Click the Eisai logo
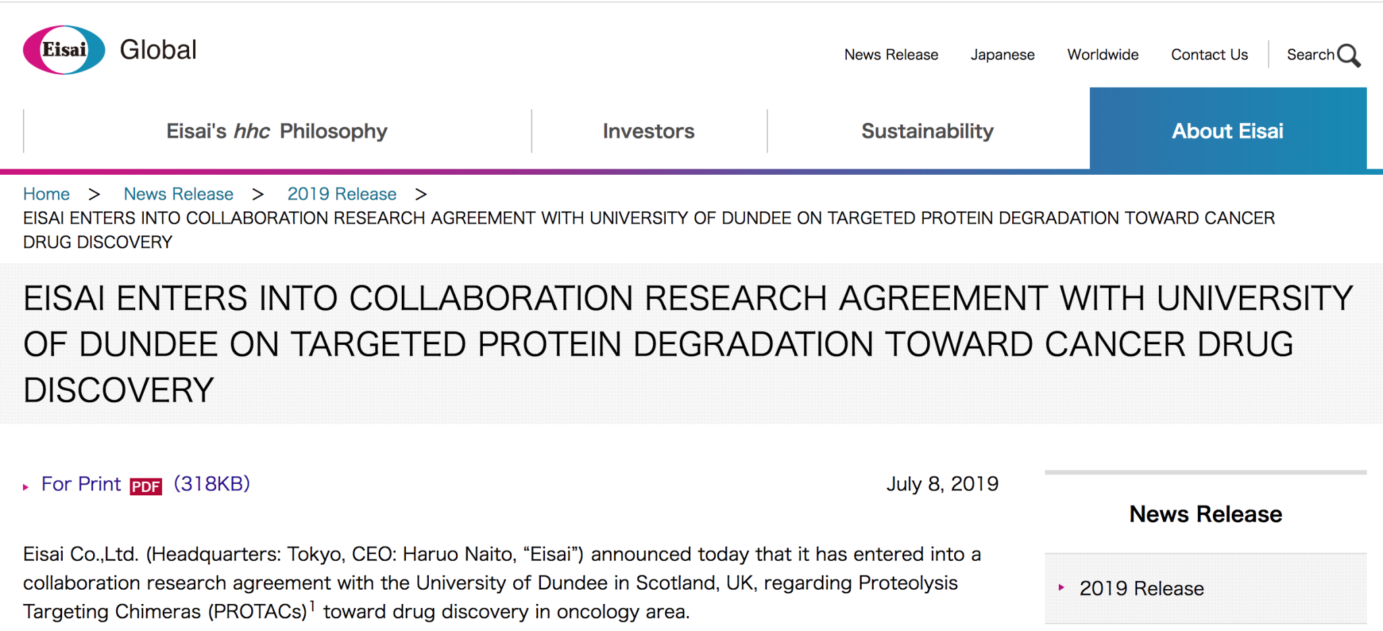Viewport: 1383px width, 631px height. pyautogui.click(x=64, y=48)
